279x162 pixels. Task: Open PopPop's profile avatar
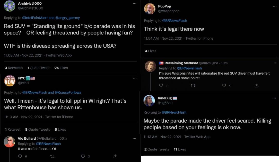[150, 9]
